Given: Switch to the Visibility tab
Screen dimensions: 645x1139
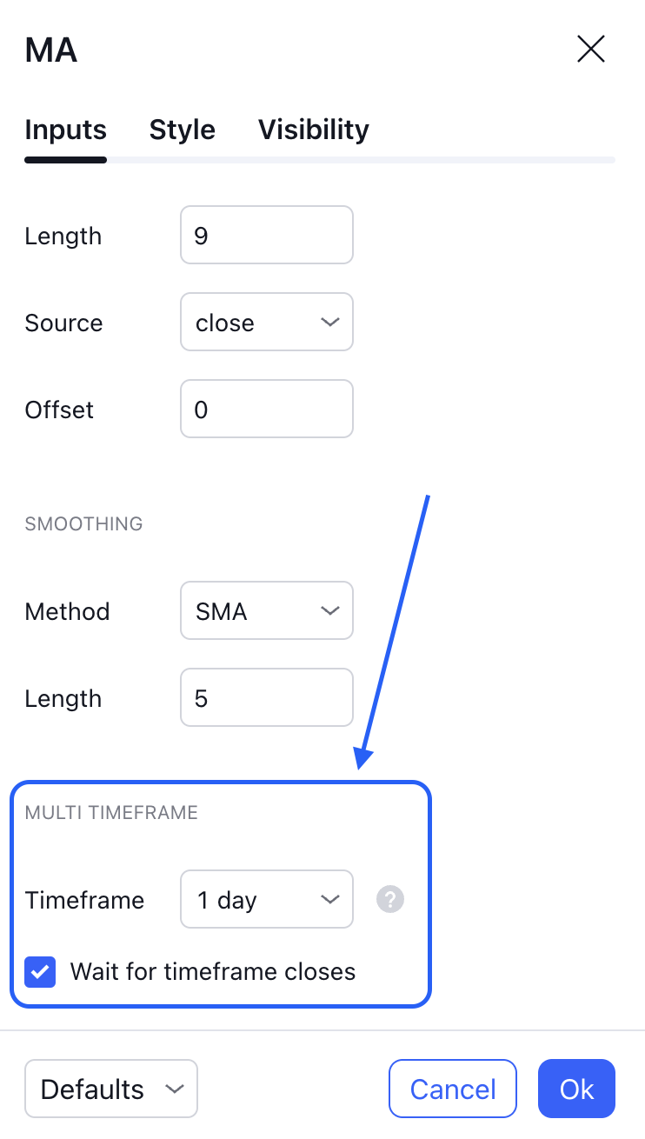Looking at the screenshot, I should [x=313, y=129].
